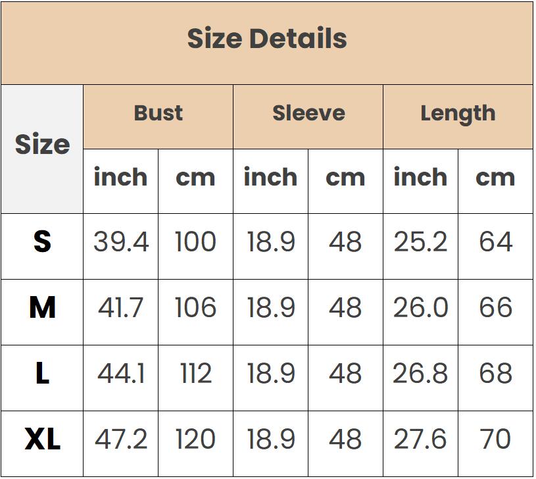This screenshot has width=536, height=479.
Task: Click the 70 length cm cell
Action: coord(496,443)
